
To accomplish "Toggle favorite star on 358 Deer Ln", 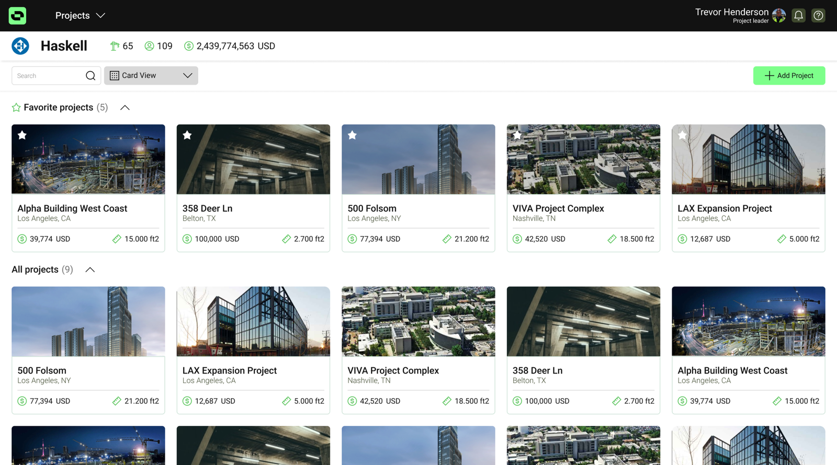I will (187, 135).
